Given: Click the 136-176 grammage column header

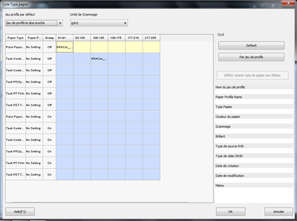Looking at the screenshot, I should point(117,38).
